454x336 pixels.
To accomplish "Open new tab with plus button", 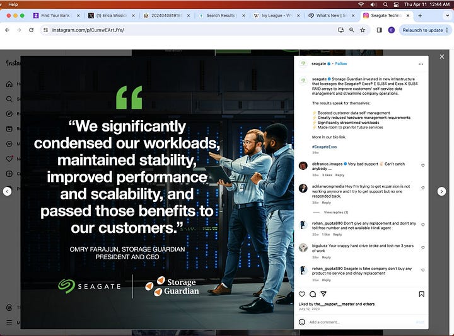I will pyautogui.click(x=420, y=16).
